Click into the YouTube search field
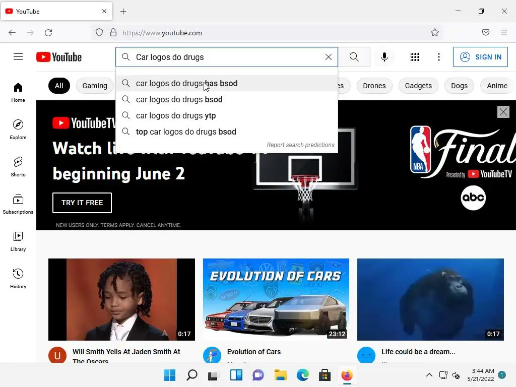 pos(227,57)
